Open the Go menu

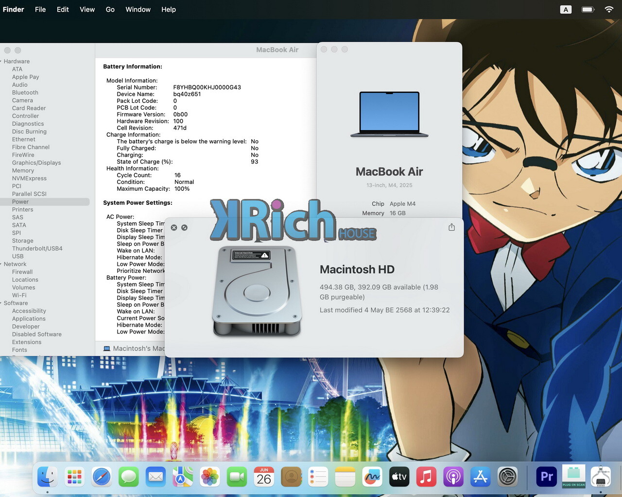click(x=110, y=9)
